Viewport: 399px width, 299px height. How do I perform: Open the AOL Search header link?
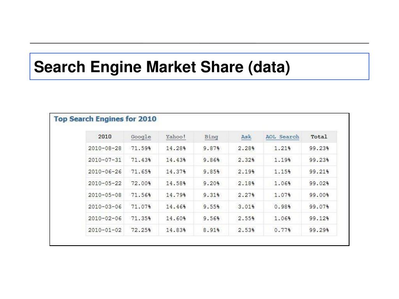pyautogui.click(x=282, y=137)
